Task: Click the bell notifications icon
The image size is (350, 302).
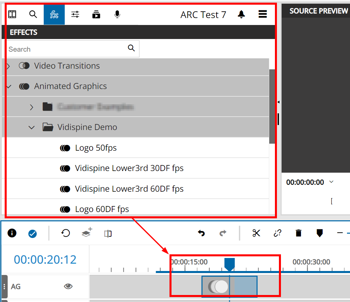Action: click(x=241, y=14)
